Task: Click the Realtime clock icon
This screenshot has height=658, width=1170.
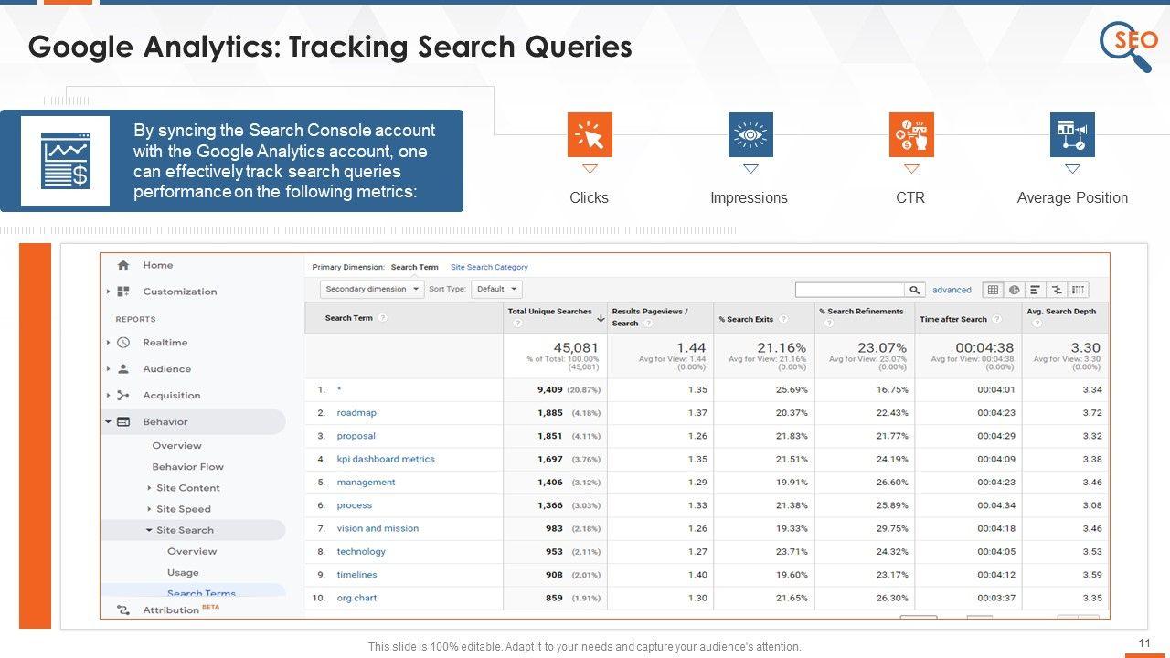Action: pyautogui.click(x=123, y=343)
